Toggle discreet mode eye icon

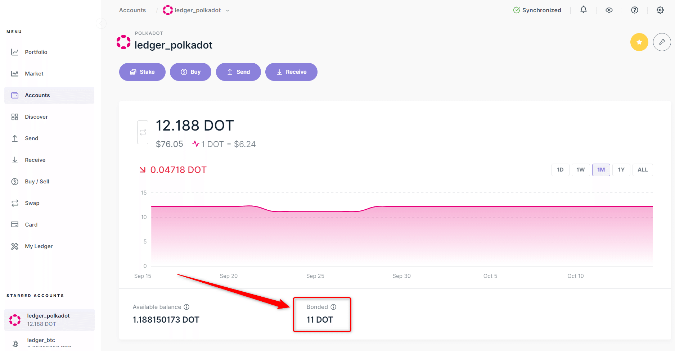pos(609,10)
